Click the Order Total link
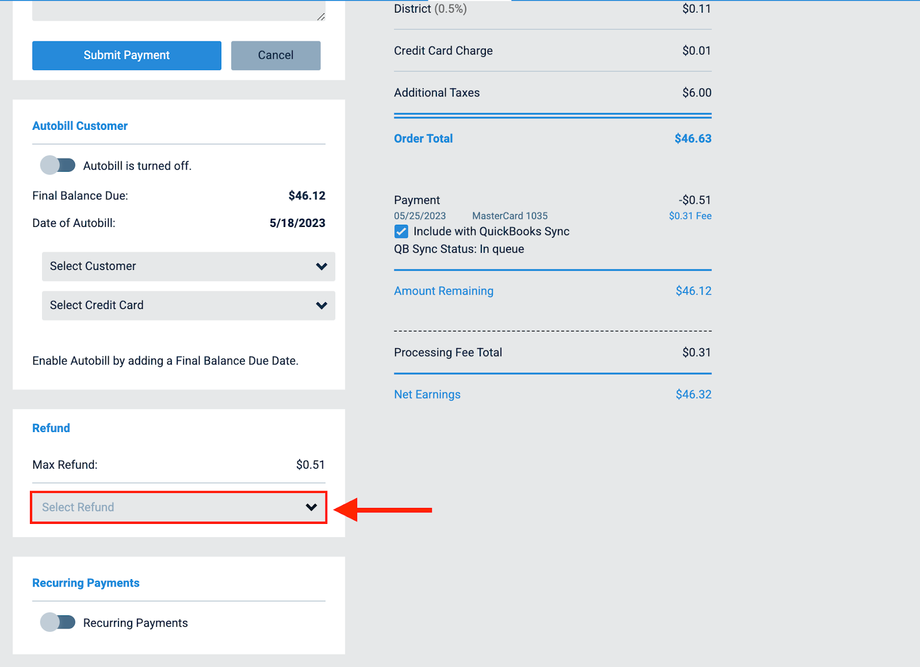920x667 pixels. 423,138
